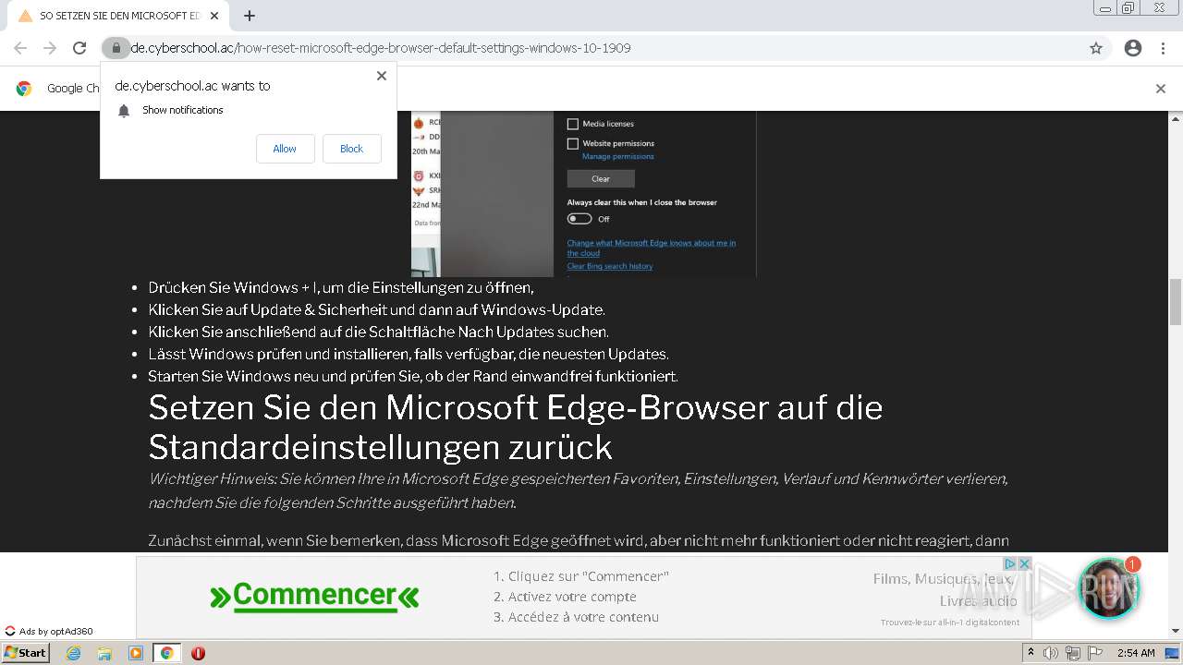This screenshot has height=665, width=1183.
Task: Click ad text 'Accédez à votre contenu'
Action: tap(583, 617)
